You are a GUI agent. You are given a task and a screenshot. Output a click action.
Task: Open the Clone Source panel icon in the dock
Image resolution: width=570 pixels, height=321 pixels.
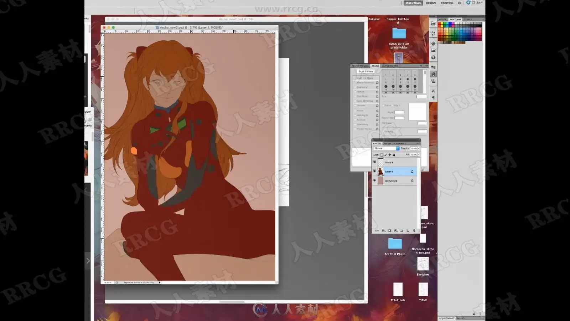[x=433, y=81]
